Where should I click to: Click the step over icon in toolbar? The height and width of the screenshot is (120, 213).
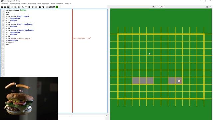(x=40, y=7)
